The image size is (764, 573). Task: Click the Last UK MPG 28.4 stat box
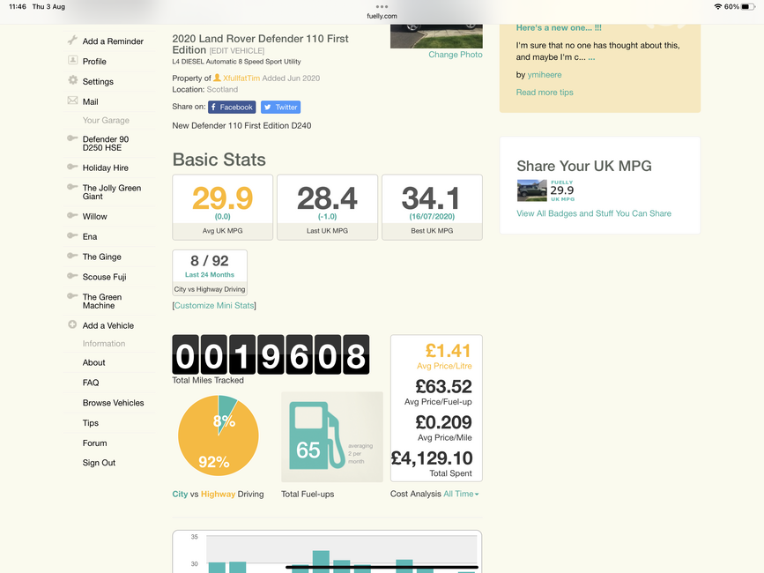[328, 207]
